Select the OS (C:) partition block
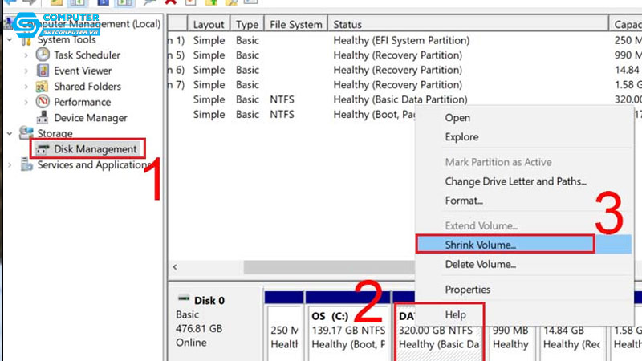This screenshot has width=642, height=361. (x=349, y=329)
